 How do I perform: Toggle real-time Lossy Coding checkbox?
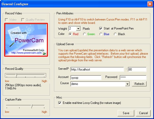pos(60,103)
